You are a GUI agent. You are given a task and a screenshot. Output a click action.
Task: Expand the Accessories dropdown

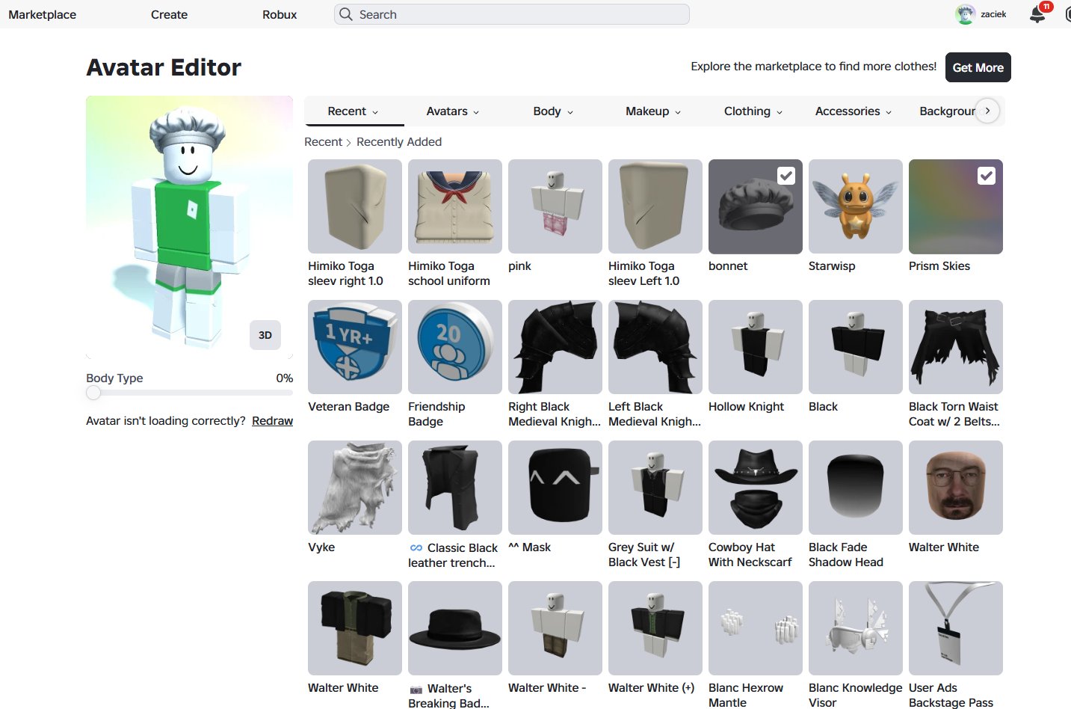coord(854,111)
